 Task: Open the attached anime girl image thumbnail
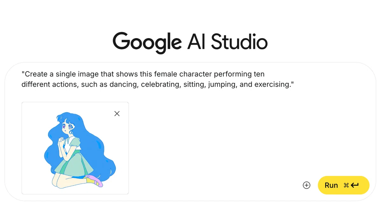tap(75, 148)
